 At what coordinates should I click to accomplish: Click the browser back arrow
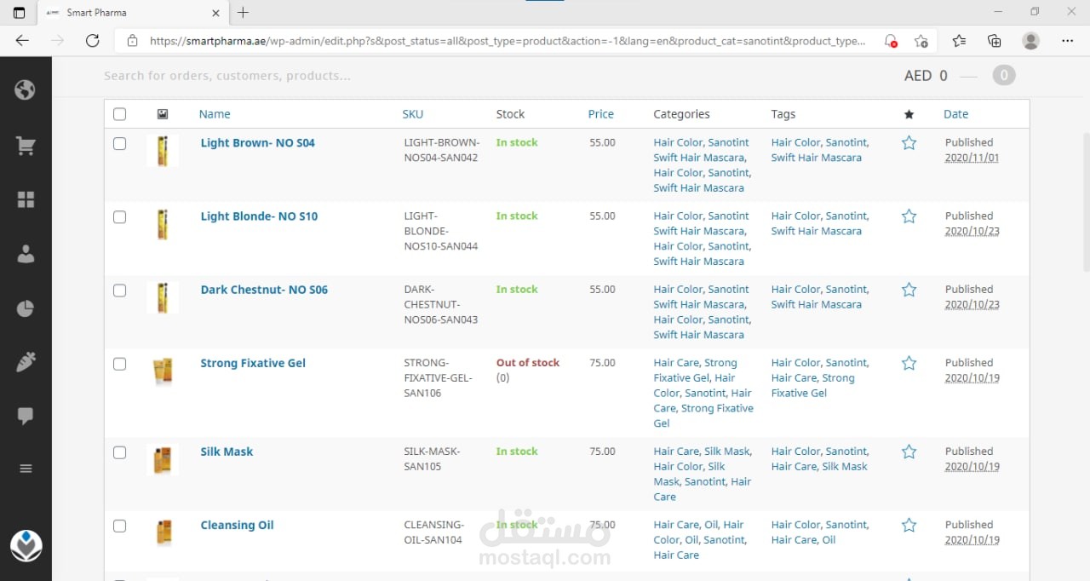[22, 40]
